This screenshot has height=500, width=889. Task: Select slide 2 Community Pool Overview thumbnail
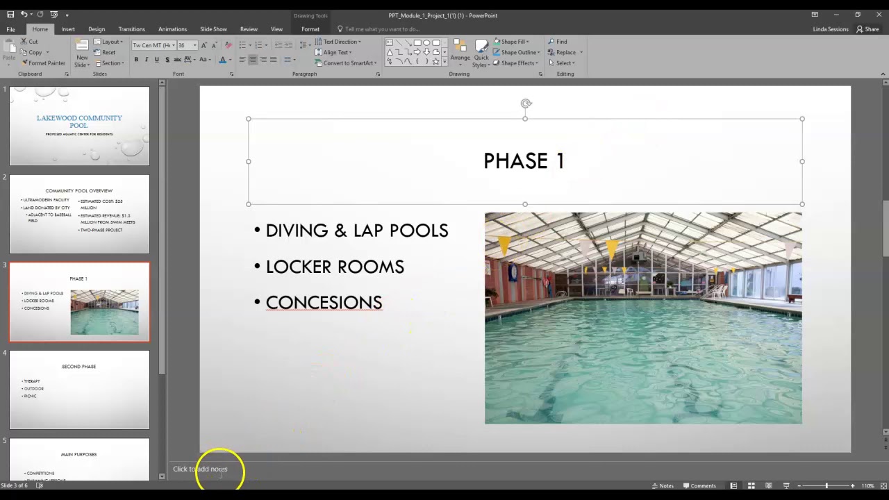point(79,214)
